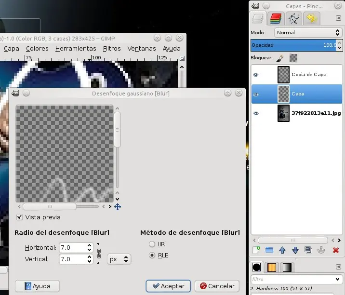345x295 pixels.
Task: Click the preview navigation cross-arrows icon
Action: (117, 207)
